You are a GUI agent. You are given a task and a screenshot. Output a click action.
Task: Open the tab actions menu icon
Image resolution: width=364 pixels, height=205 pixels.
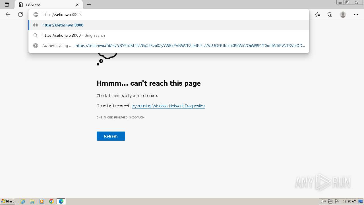coord(7,5)
